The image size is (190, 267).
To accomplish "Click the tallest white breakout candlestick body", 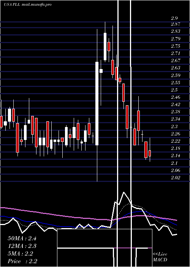I will tap(97, 103).
